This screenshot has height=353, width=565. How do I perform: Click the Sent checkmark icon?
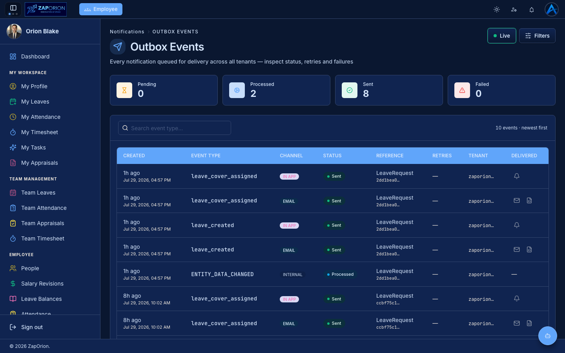[350, 90]
